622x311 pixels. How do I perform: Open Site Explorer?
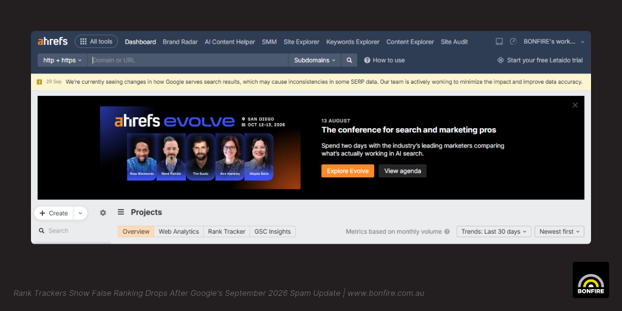pyautogui.click(x=301, y=42)
